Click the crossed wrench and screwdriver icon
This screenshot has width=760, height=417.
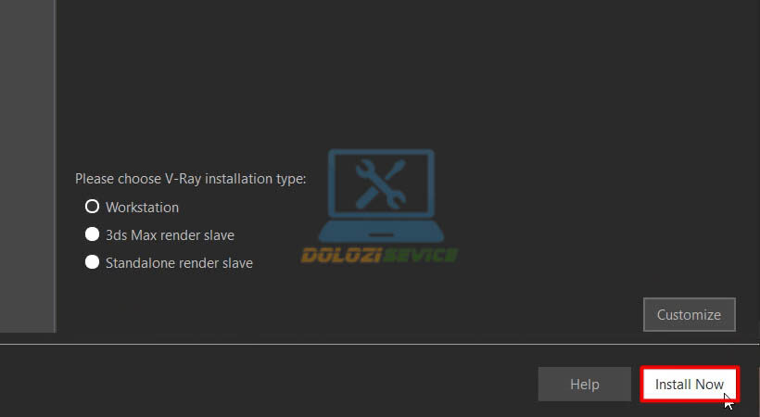pos(381,184)
